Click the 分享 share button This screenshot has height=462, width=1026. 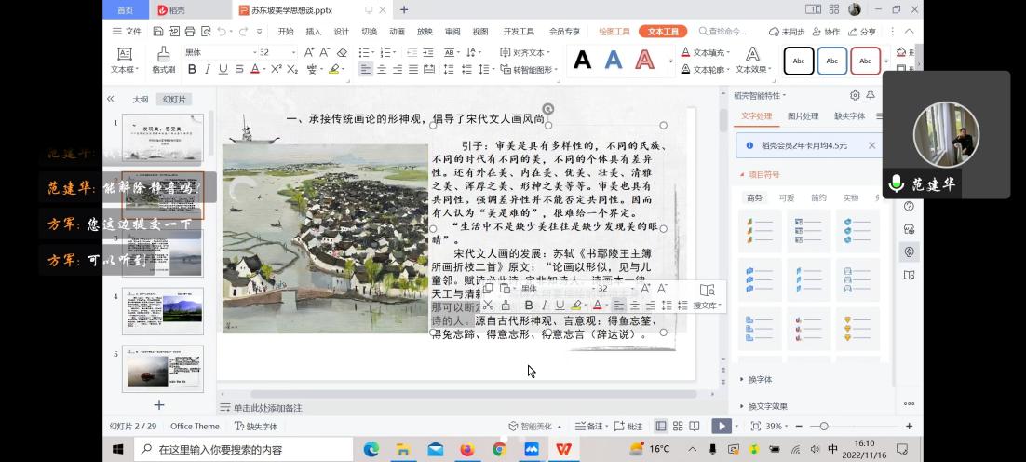(x=862, y=32)
